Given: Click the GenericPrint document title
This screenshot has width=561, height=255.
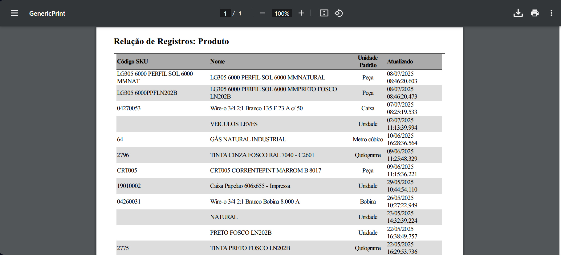Looking at the screenshot, I should click(47, 14).
